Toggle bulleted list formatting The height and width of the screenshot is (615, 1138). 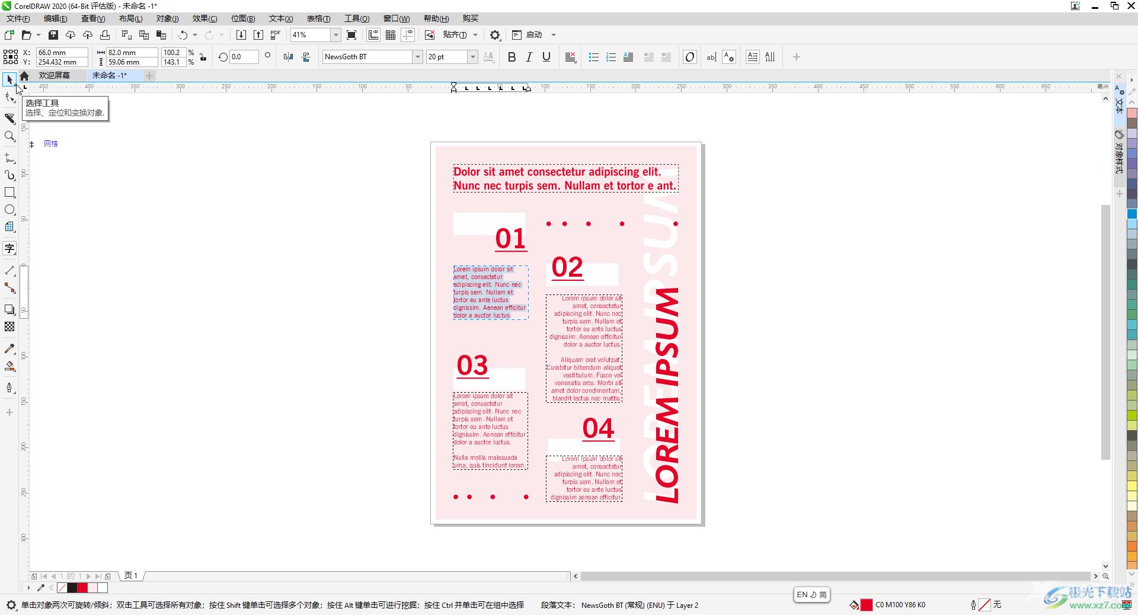pos(593,57)
